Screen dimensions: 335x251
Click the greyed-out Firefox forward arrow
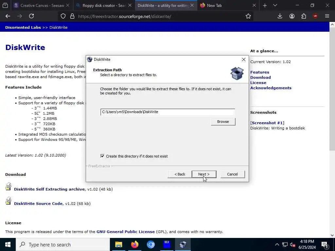coord(19,16)
